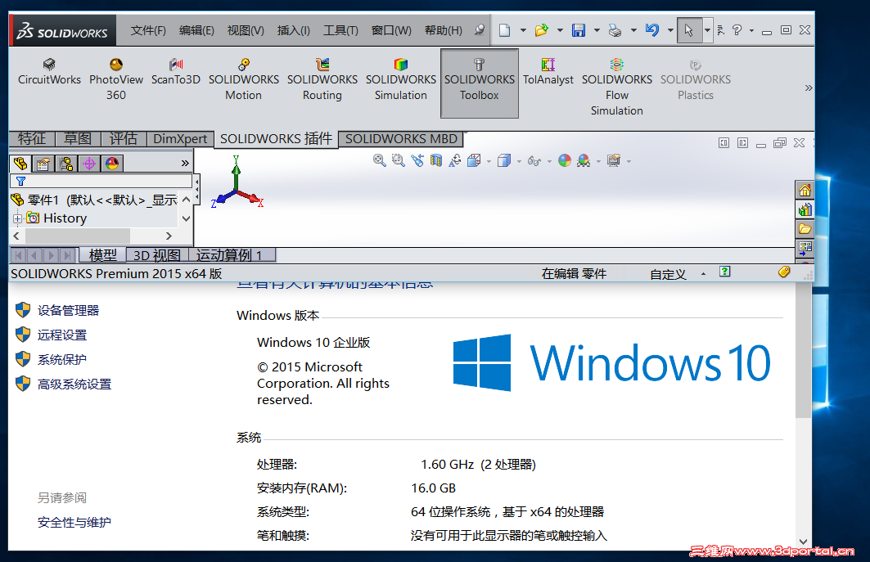The width and height of the screenshot is (870, 562).
Task: Open the 设备管理器 link in the System window
Action: [68, 311]
